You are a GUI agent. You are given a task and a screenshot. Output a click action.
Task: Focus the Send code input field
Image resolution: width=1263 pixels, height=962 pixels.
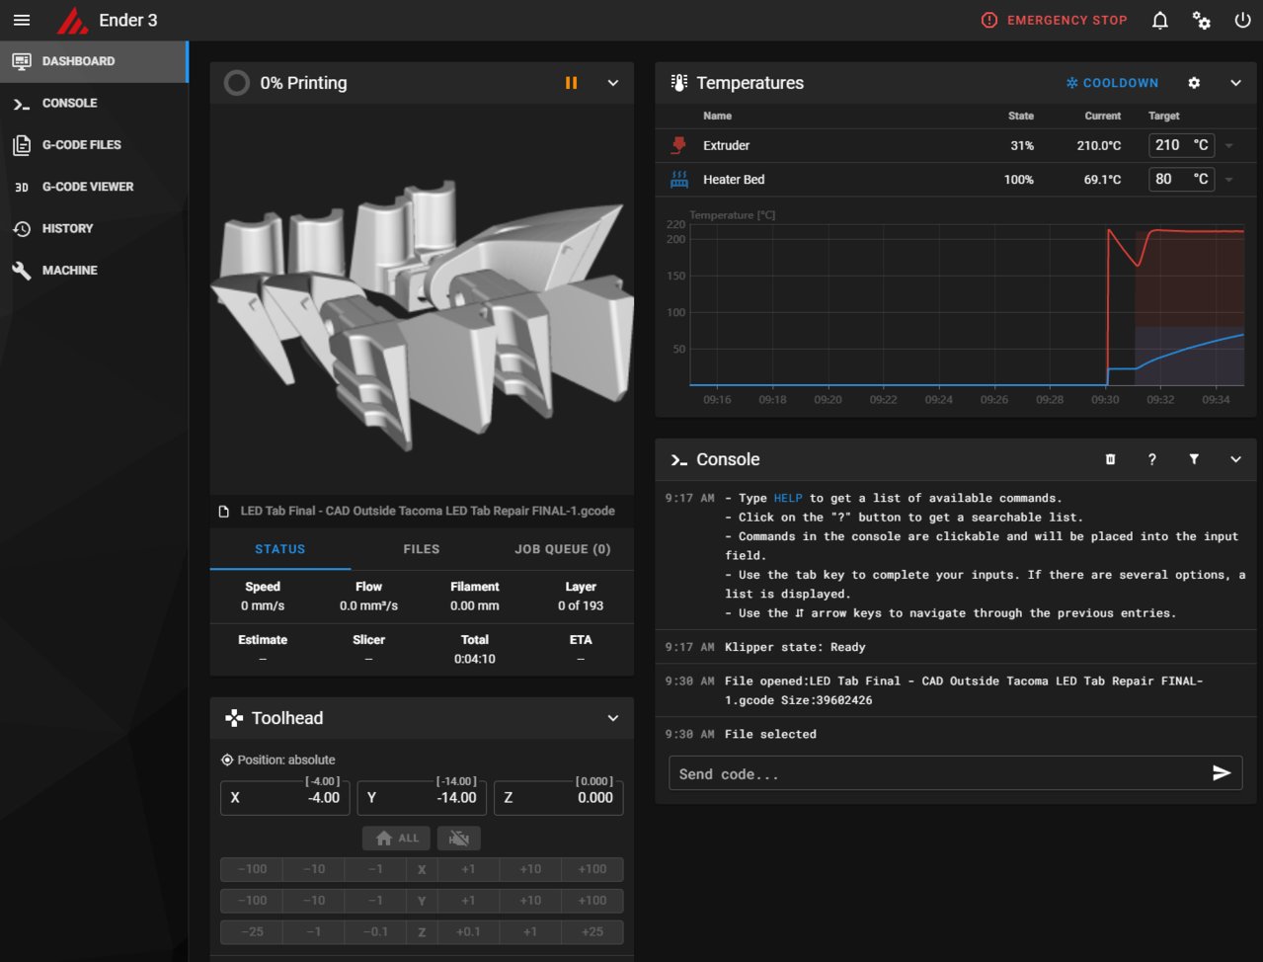point(938,774)
